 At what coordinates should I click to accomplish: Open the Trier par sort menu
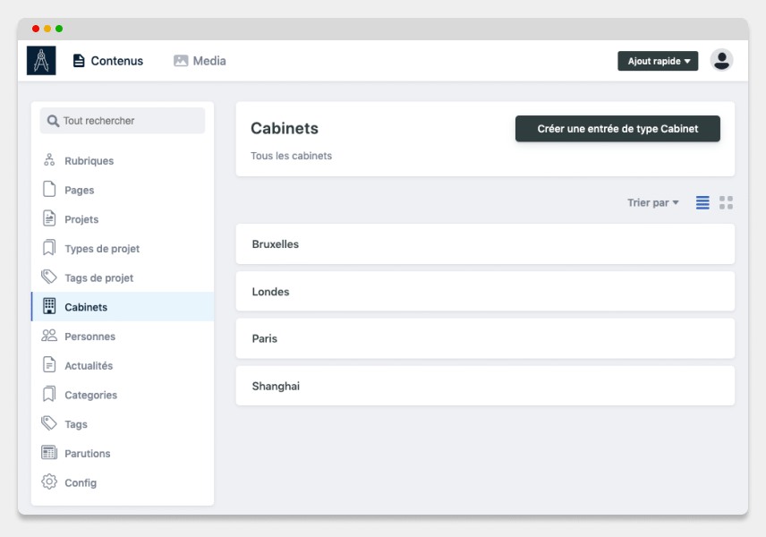[653, 203]
